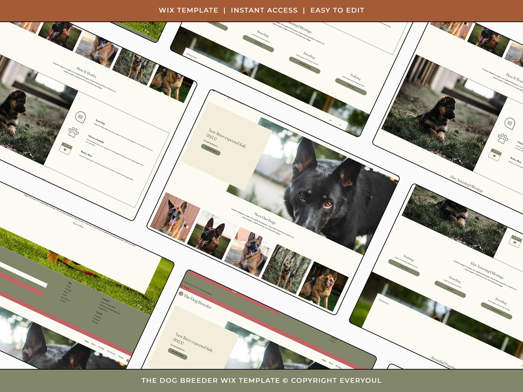Click the footer Social heading

(99, 313)
